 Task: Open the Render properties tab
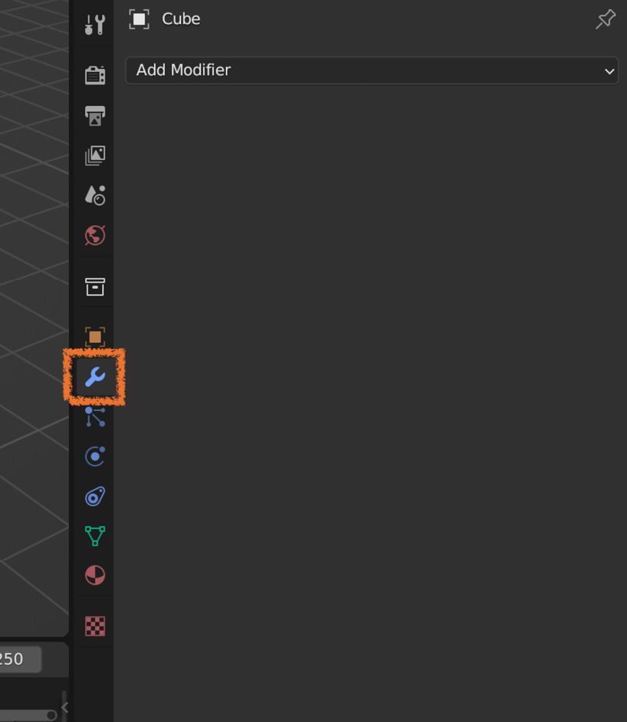95,76
